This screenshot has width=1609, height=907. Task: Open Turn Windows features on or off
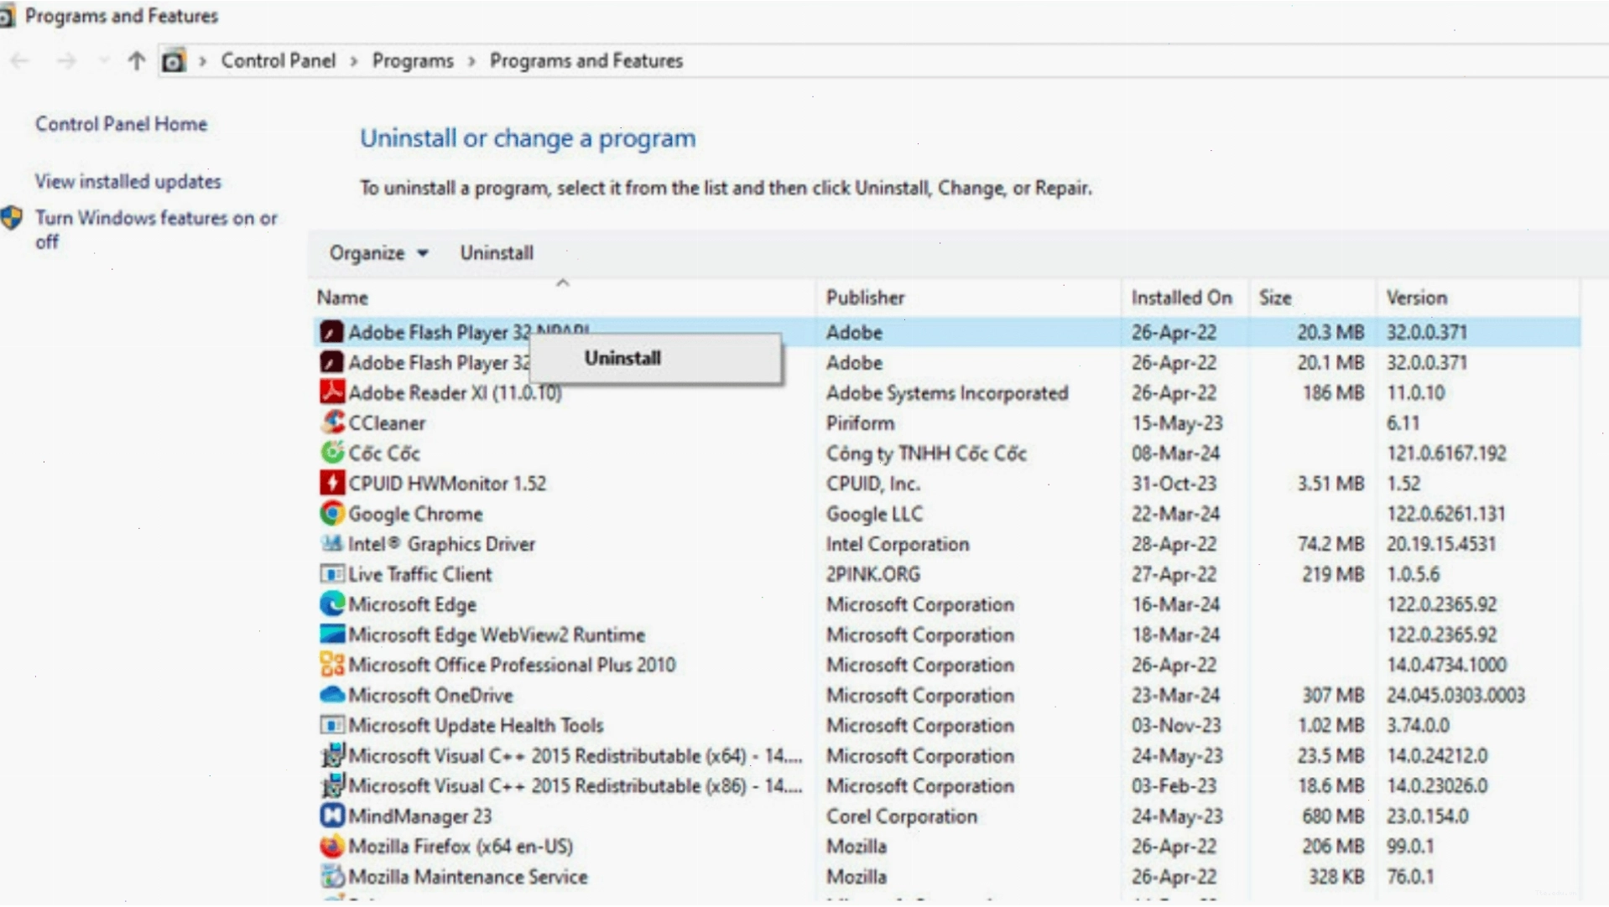click(x=156, y=230)
